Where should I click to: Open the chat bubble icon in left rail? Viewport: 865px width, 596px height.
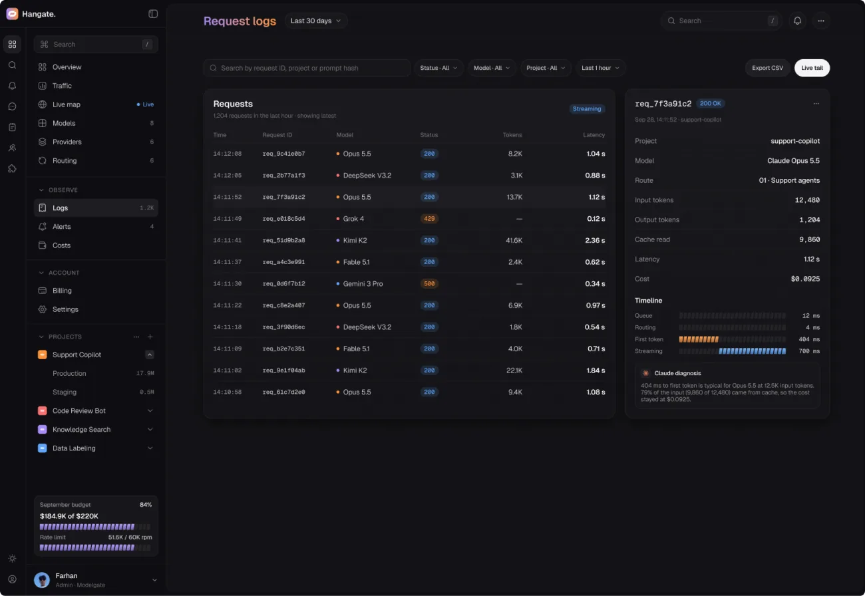point(12,106)
